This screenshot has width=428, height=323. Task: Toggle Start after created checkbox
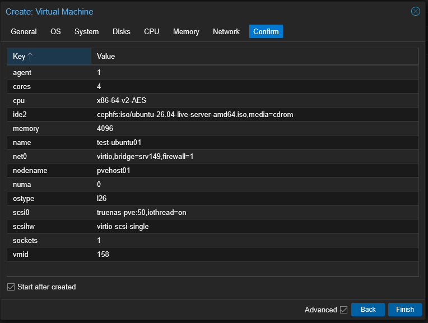pos(11,287)
